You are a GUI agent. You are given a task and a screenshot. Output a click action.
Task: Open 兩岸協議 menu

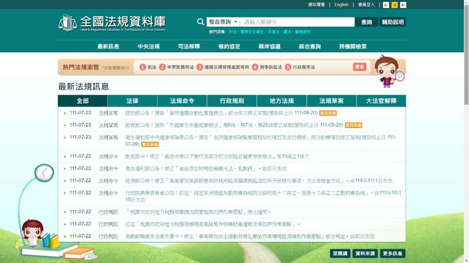click(269, 47)
